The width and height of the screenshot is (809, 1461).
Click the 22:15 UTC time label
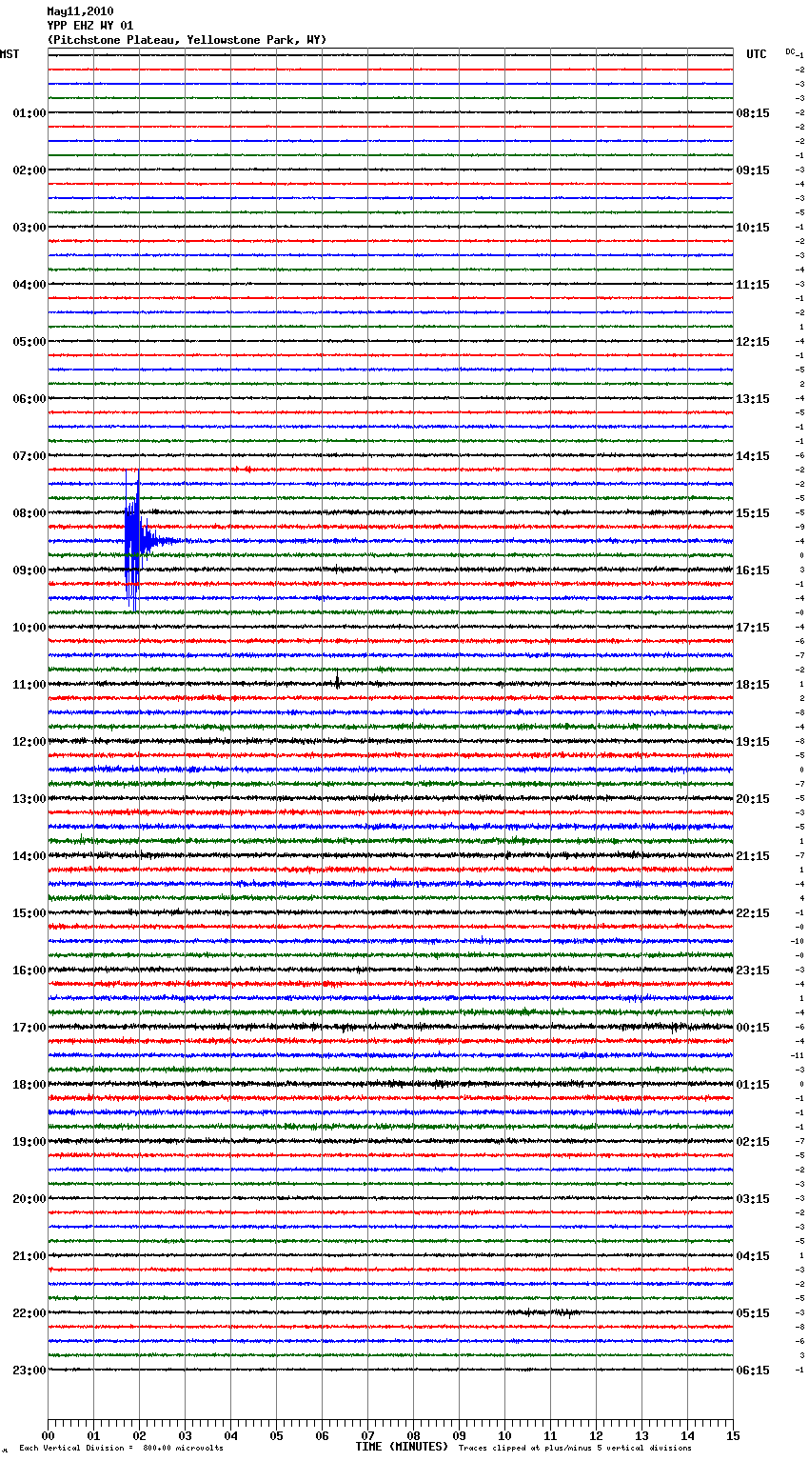coord(753,913)
